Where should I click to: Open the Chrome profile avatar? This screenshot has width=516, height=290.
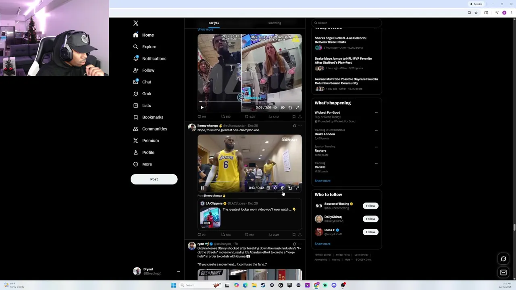504,13
